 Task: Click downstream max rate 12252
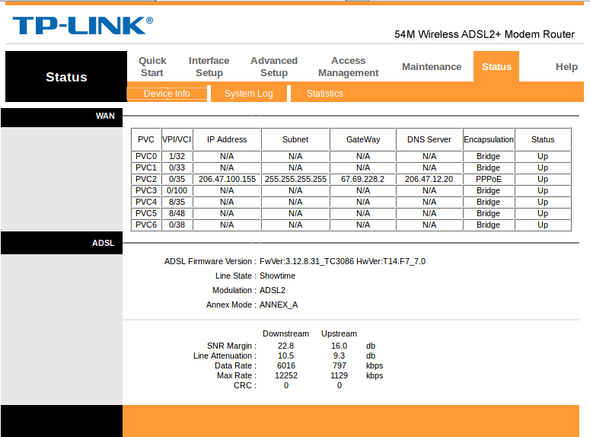tap(286, 375)
